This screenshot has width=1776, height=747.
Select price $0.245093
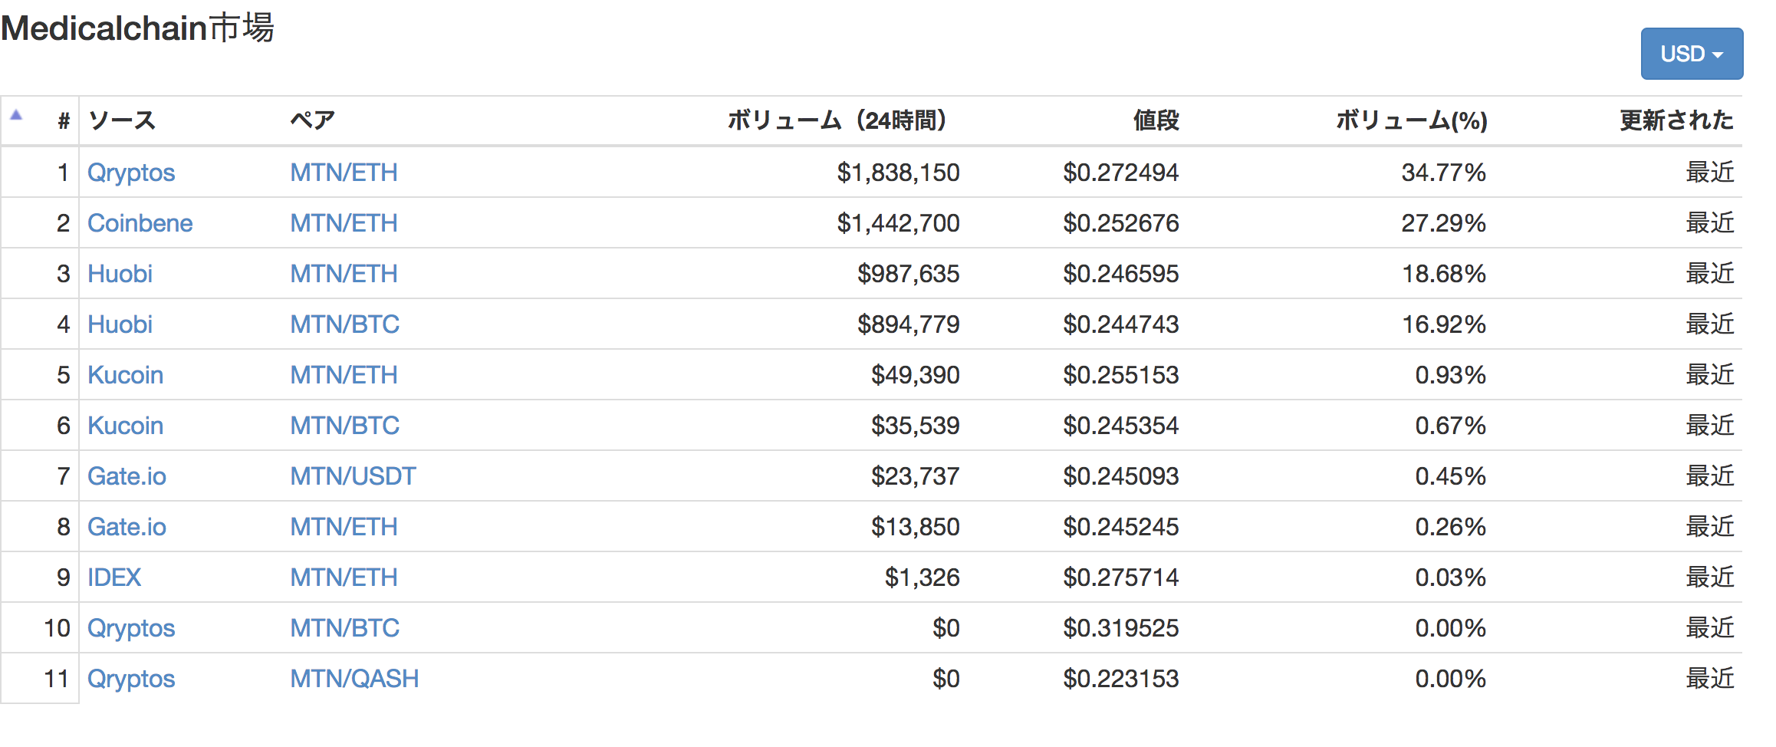(x=1121, y=476)
